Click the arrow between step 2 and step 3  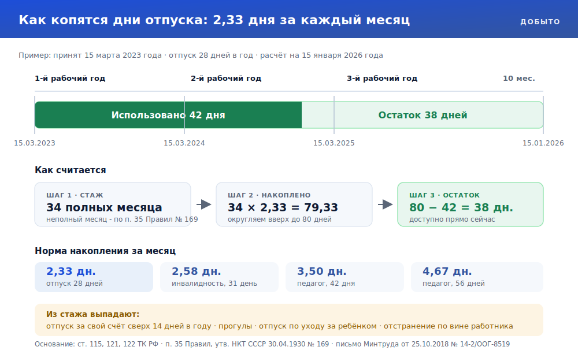pyautogui.click(x=385, y=204)
